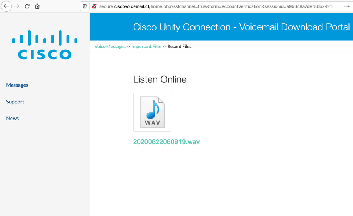353x216 pixels.
Task: Open Messages in the sidebar
Action: pos(17,85)
